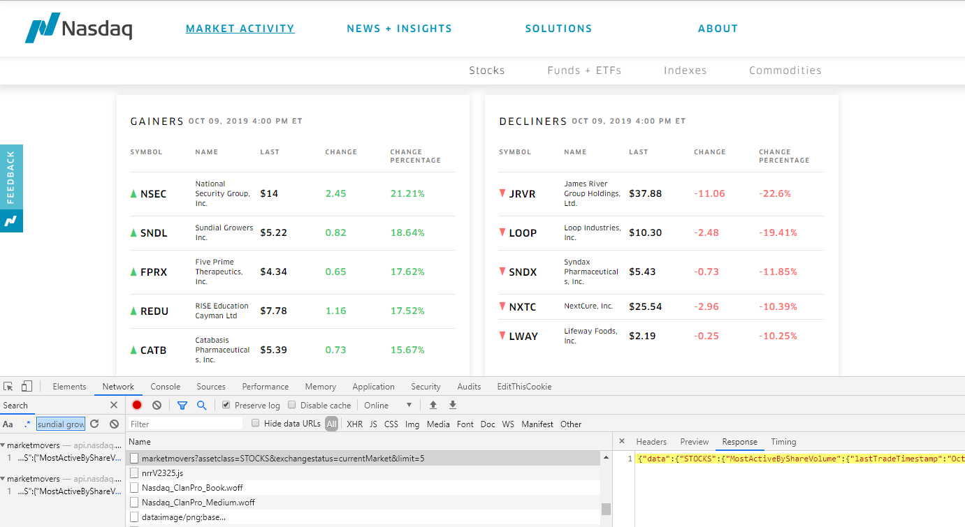Open the Solutions menu

tap(559, 29)
